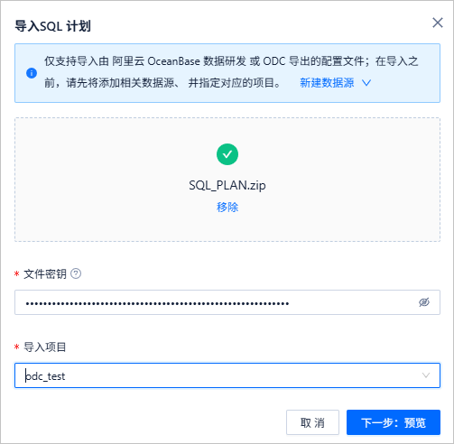Image resolution: width=454 pixels, height=444 pixels.
Task: Select the SQL_PLAN.zip file name
Action: click(x=227, y=185)
